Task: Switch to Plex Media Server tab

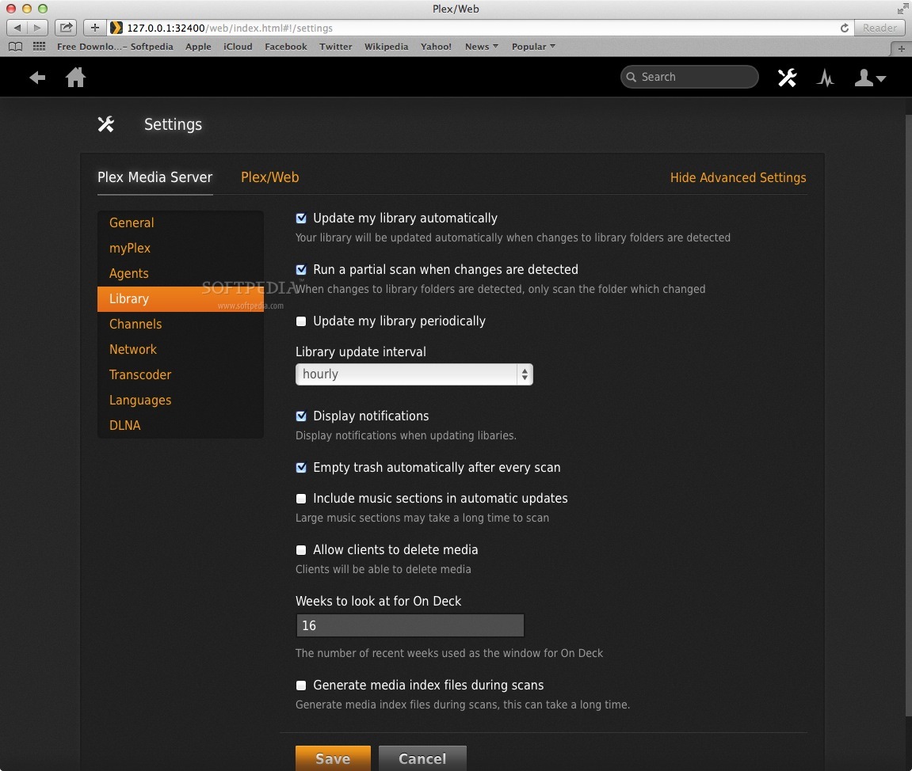Action: 155,177
